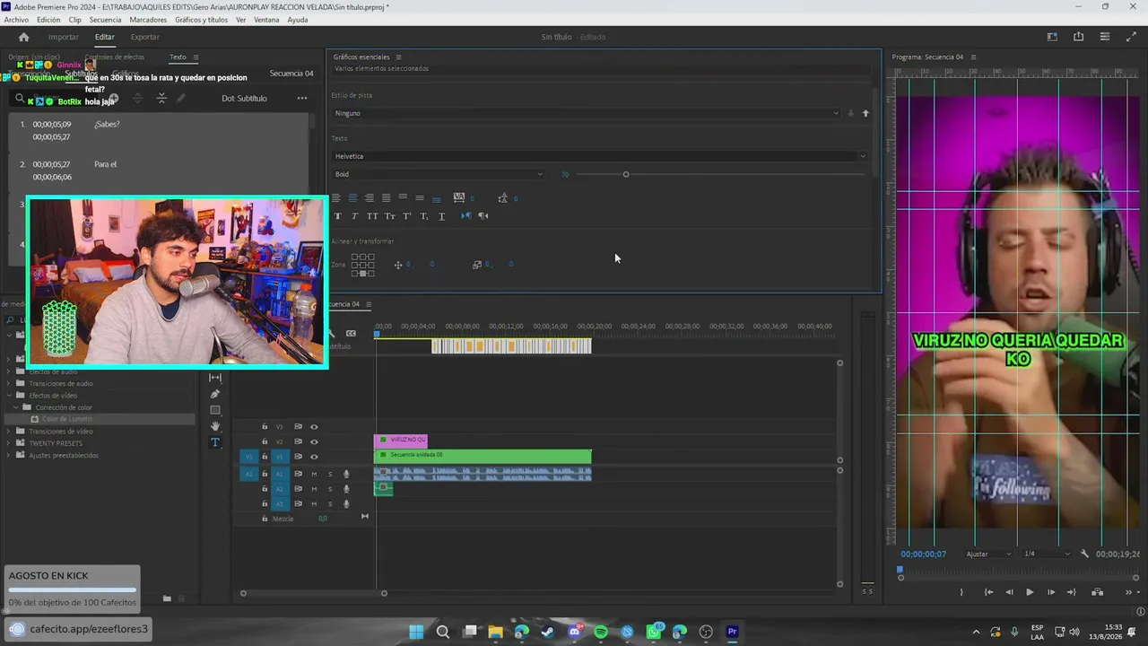Image resolution: width=1148 pixels, height=646 pixels.
Task: Toggle V1 track visibility eye
Action: [x=314, y=457]
